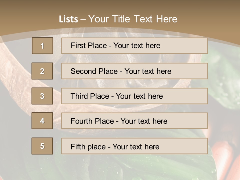Select the box numbered 4
The width and height of the screenshot is (240, 180).
coord(42,121)
